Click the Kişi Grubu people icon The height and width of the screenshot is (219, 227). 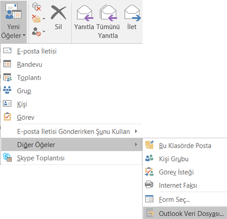149,158
